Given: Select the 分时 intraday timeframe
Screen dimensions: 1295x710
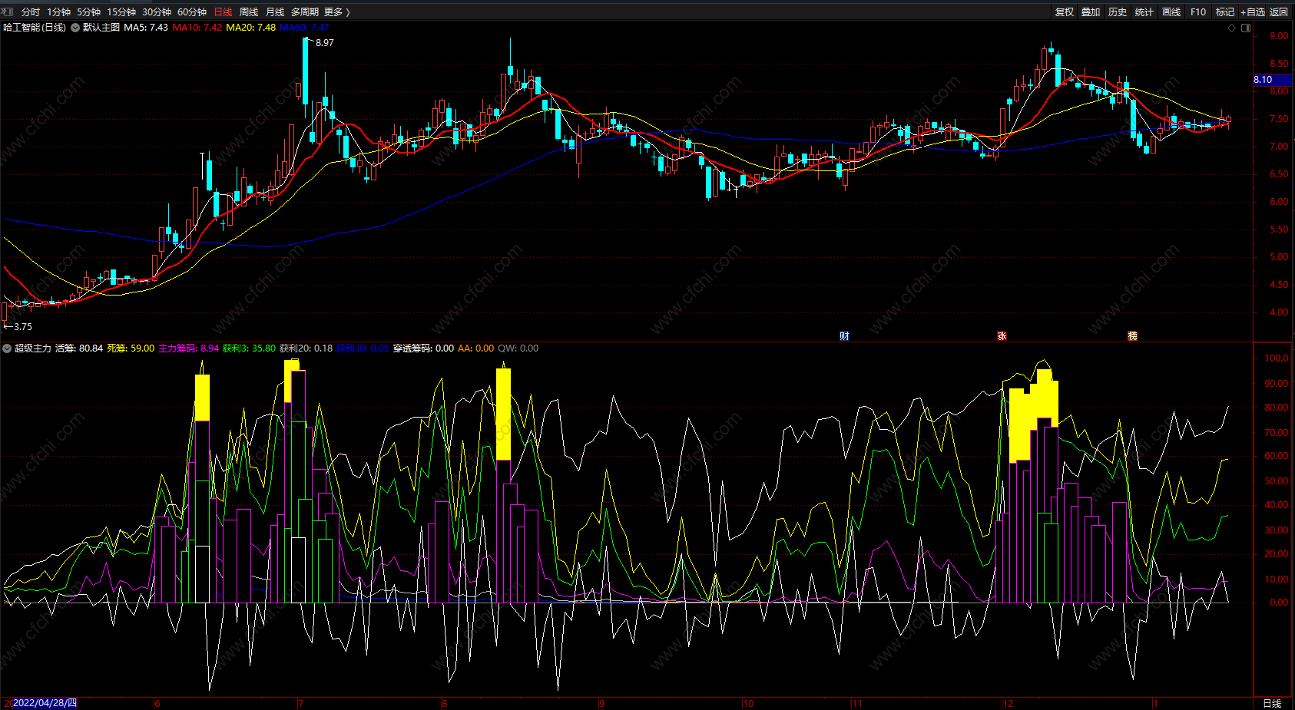Looking at the screenshot, I should point(31,12).
